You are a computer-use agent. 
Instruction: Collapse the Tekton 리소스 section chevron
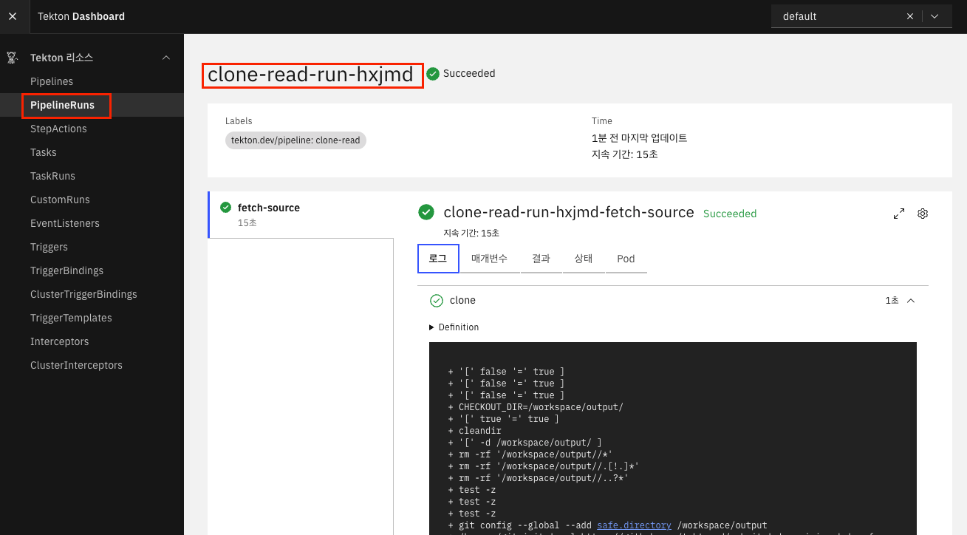pyautogui.click(x=166, y=58)
